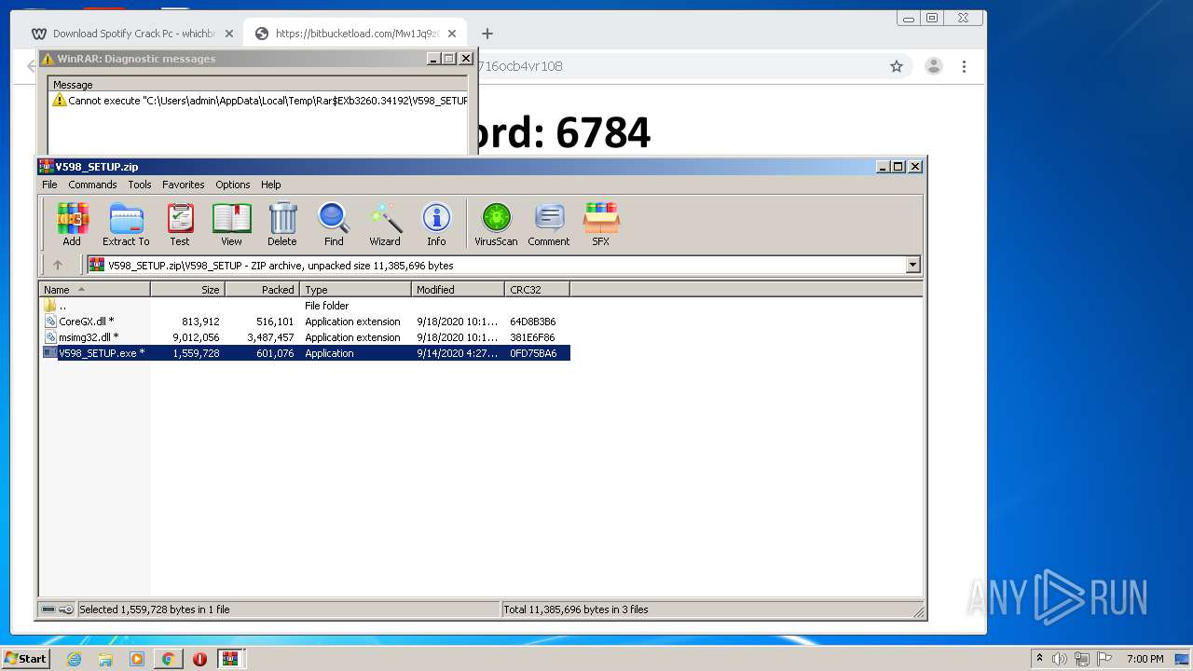This screenshot has height=671, width=1193.
Task: Click the CoreGX.dll file icon
Action: [50, 322]
